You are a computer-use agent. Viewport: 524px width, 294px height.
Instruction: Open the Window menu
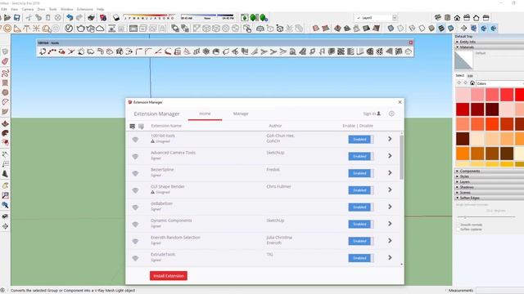(x=67, y=9)
